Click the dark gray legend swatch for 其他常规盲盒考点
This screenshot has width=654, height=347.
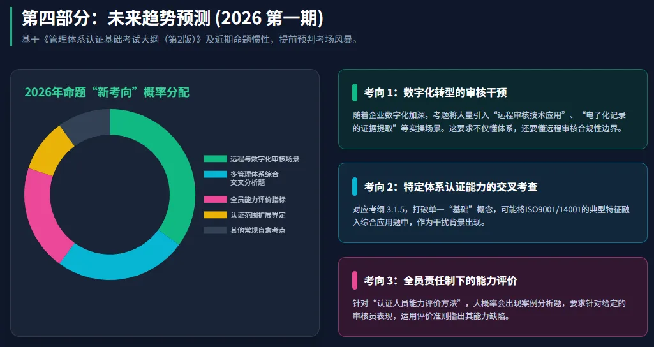click(x=215, y=230)
